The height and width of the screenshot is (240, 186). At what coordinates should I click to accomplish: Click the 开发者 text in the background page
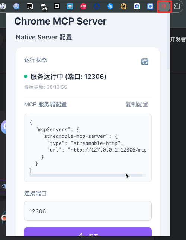click(178, 39)
